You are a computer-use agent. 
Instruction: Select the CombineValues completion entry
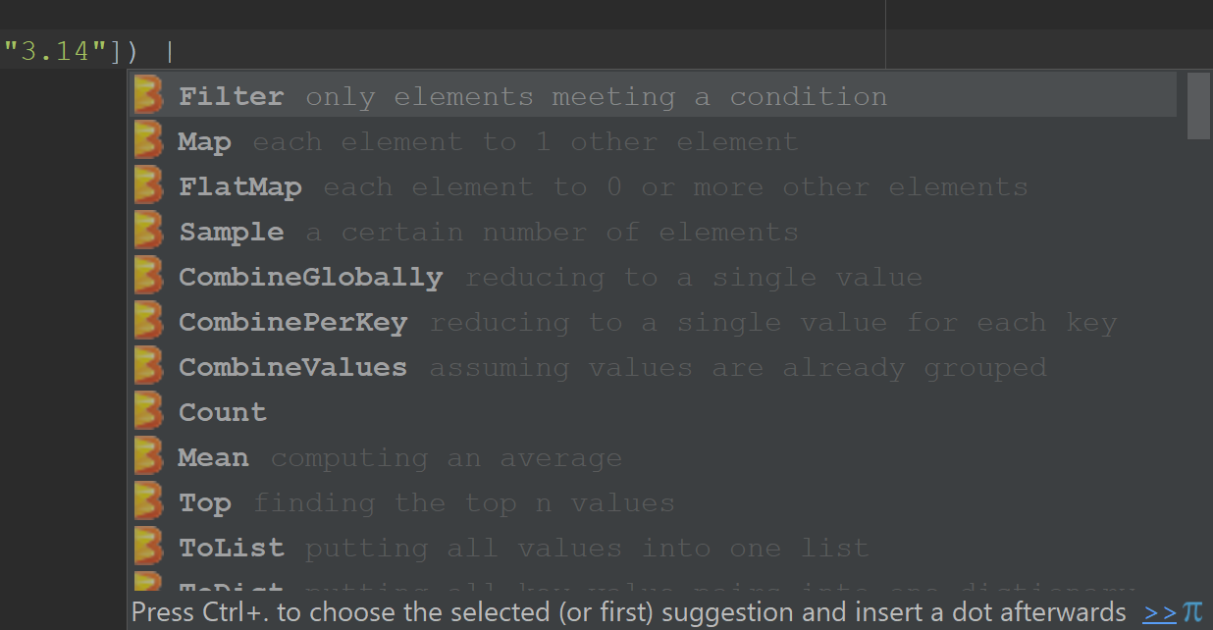pos(292,368)
